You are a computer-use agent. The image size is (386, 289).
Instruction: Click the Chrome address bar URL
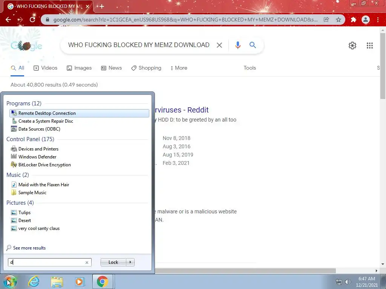[x=185, y=20]
